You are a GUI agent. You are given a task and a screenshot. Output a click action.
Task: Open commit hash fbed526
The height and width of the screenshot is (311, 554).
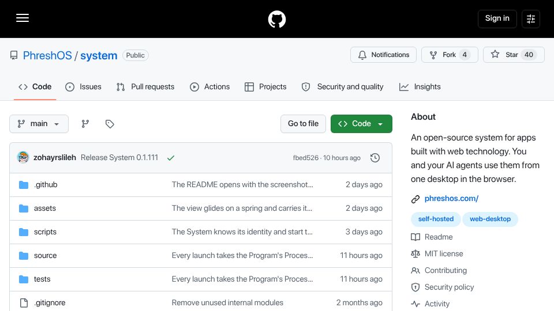(306, 158)
